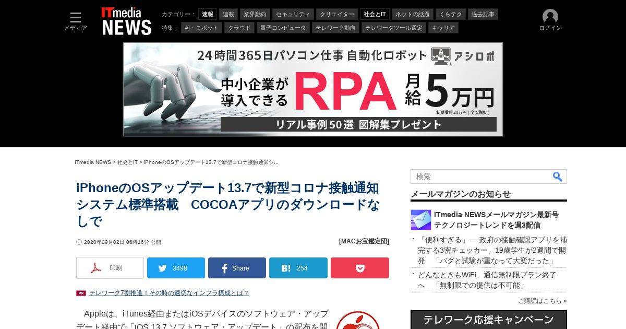Open AI・ロボット feature tag
This screenshot has height=329, width=626.
coord(202,28)
